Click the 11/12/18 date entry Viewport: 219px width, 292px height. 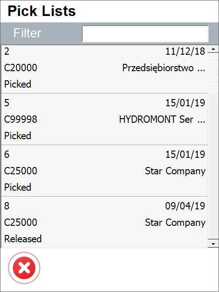point(185,51)
